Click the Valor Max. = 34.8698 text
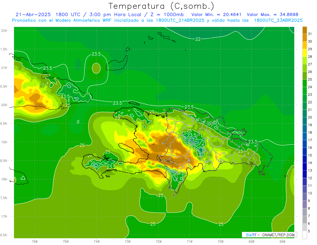This screenshot has width=317, height=245. [x=272, y=15]
